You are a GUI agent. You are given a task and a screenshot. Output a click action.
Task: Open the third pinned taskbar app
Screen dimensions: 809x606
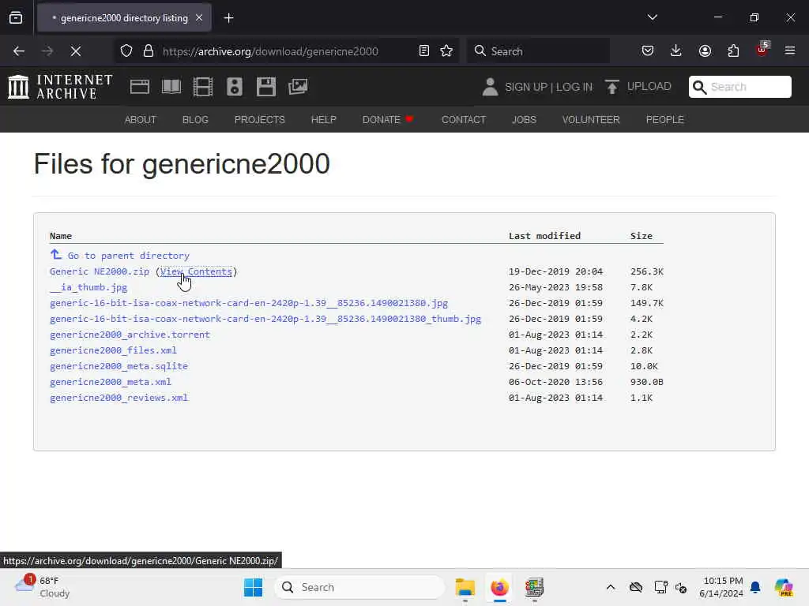534,587
